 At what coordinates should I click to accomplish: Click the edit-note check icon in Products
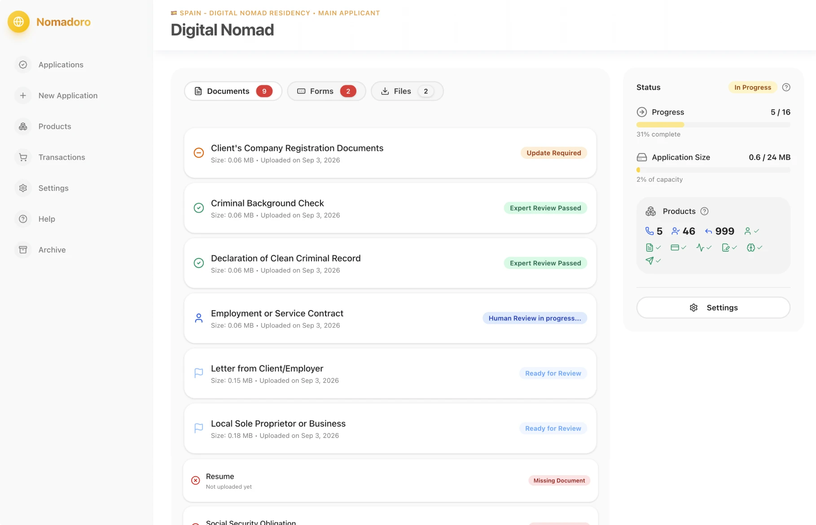coord(729,248)
